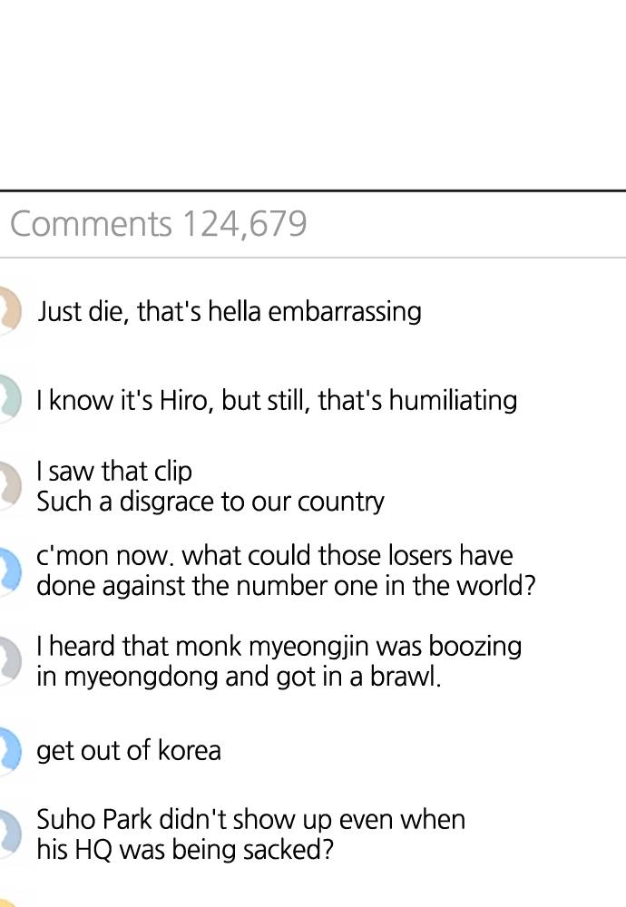Viewport: 626px width, 907px height.
Task: Open avatar beside 'I know it's Hiro' comment
Action: point(10,399)
